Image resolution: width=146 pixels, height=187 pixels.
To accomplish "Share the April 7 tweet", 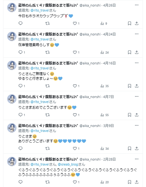I will tap(137, 115).
